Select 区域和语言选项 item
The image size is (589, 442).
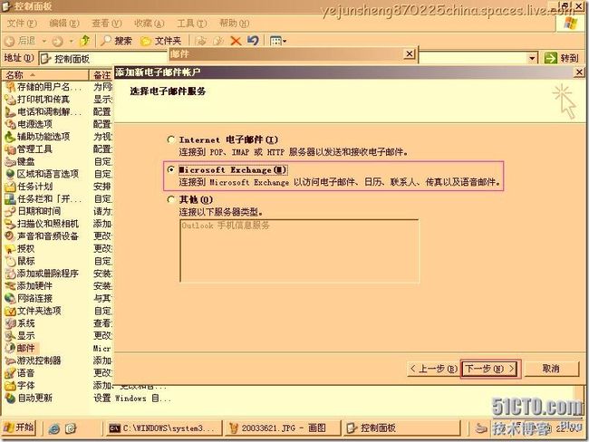(42, 174)
